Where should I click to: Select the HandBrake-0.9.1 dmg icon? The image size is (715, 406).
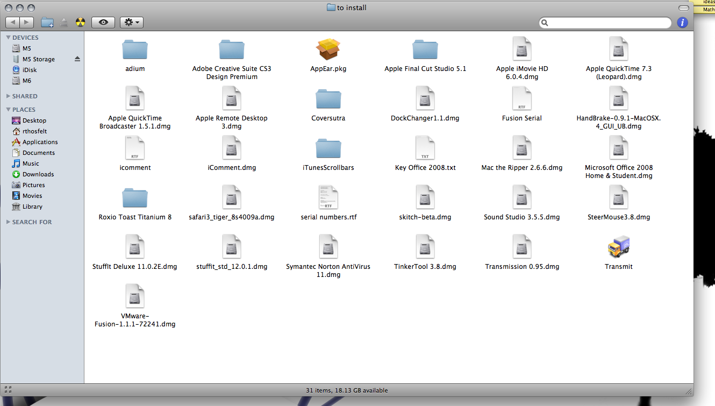619,98
